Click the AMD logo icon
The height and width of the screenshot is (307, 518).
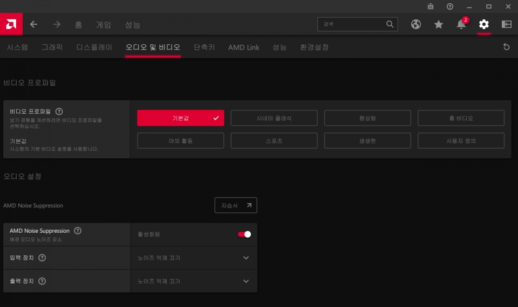tap(11, 24)
